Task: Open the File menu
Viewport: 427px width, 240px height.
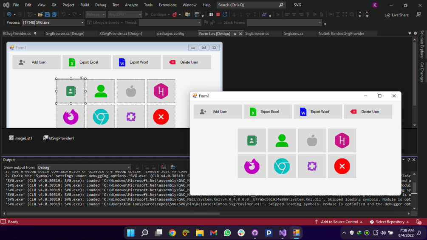Action: point(16,5)
